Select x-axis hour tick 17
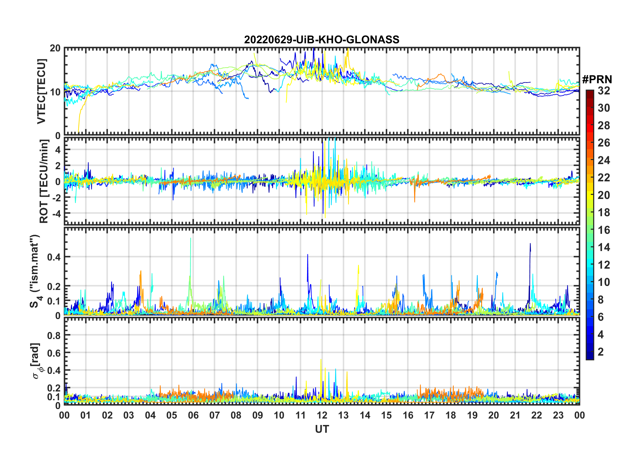644x450 pixels. tap(429, 415)
